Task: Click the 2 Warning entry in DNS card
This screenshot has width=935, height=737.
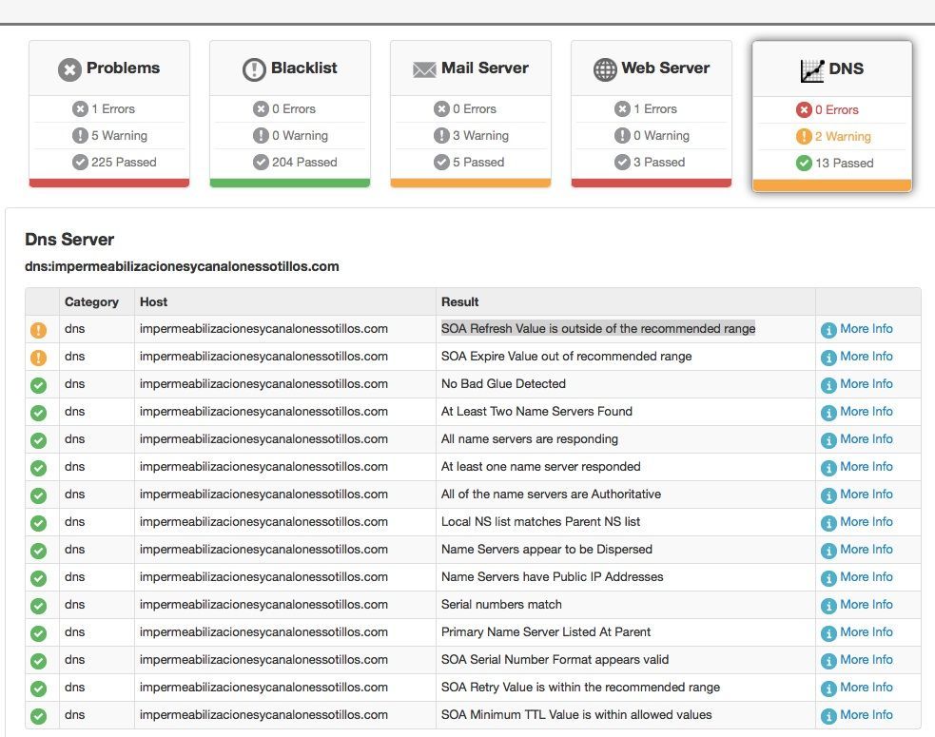Action: (x=833, y=137)
